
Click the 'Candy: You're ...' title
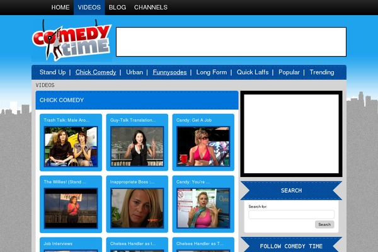point(193,182)
